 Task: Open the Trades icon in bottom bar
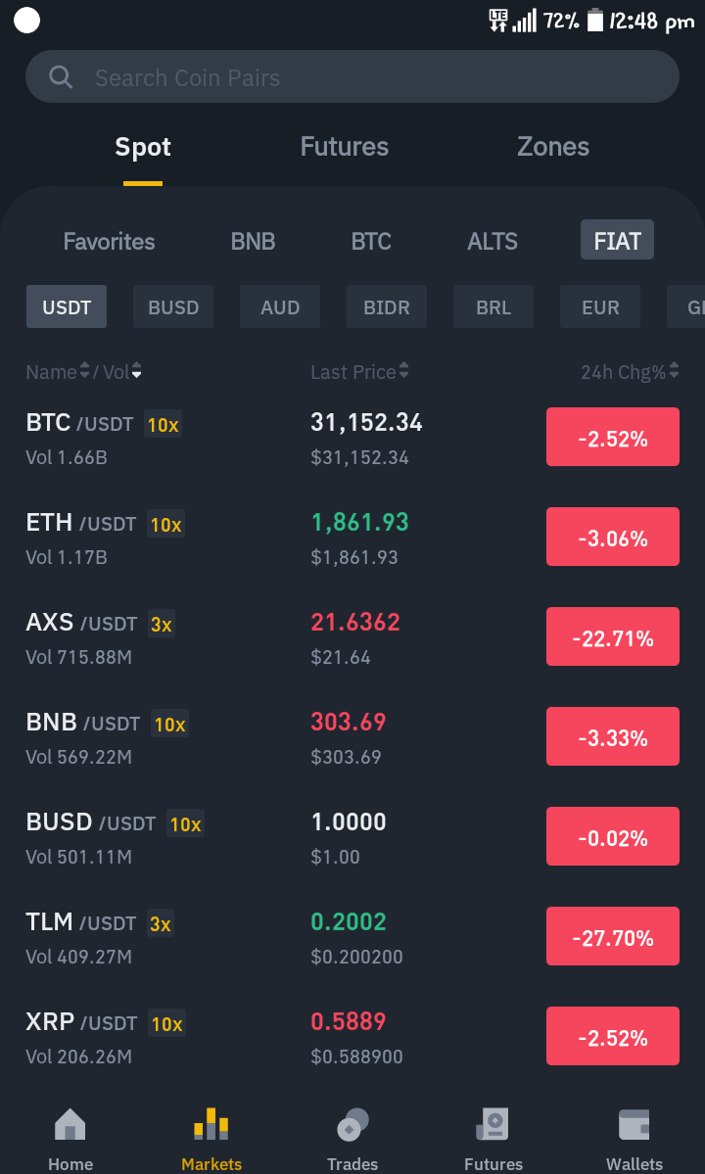coord(352,1125)
